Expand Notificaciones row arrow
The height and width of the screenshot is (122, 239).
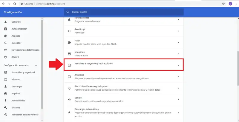(178, 20)
